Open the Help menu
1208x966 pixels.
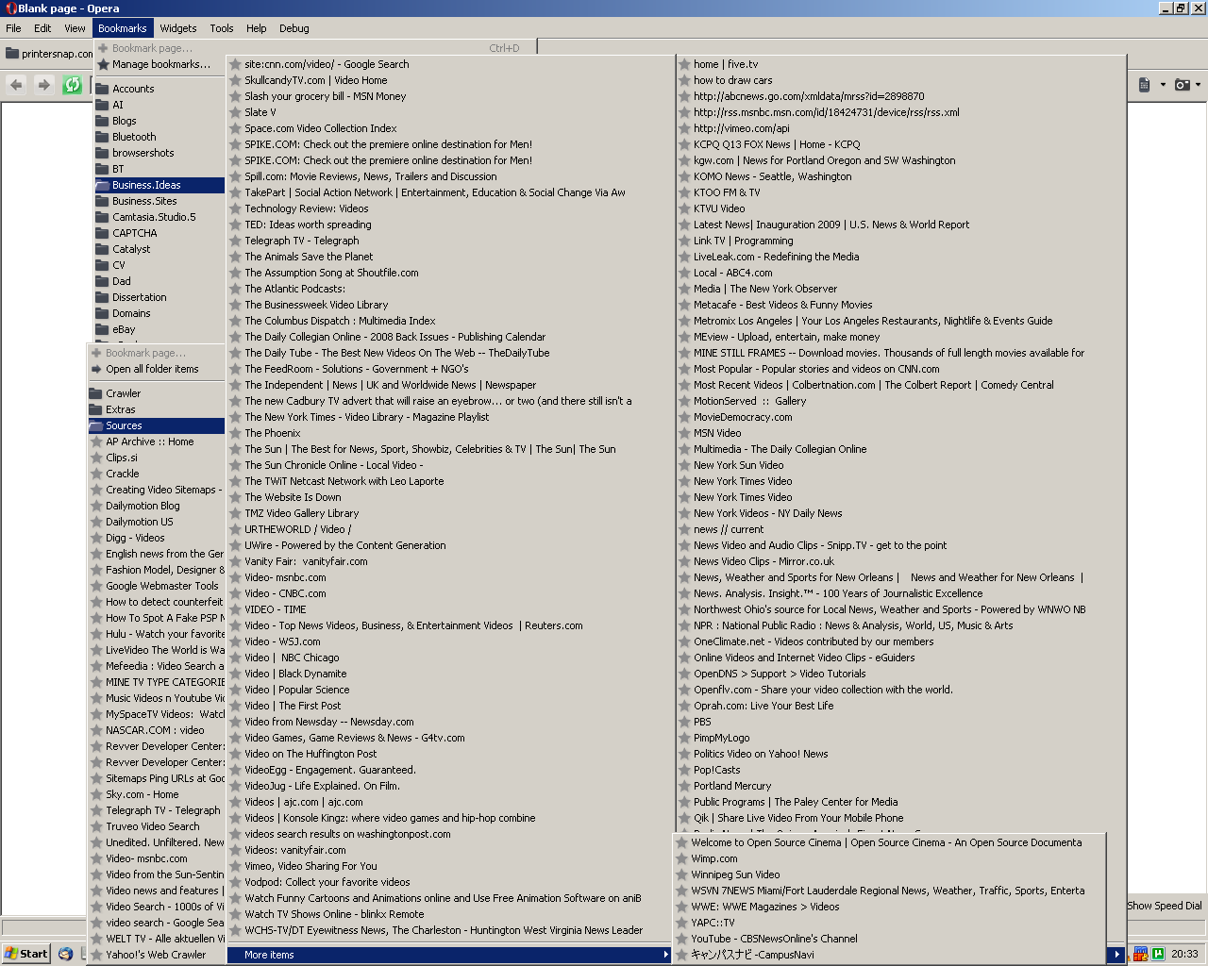coord(257,28)
